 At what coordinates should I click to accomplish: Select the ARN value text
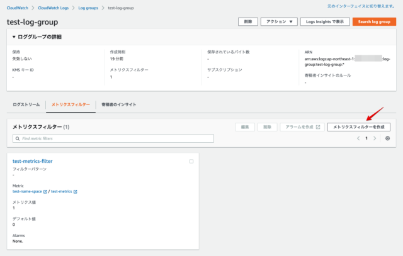(347, 62)
